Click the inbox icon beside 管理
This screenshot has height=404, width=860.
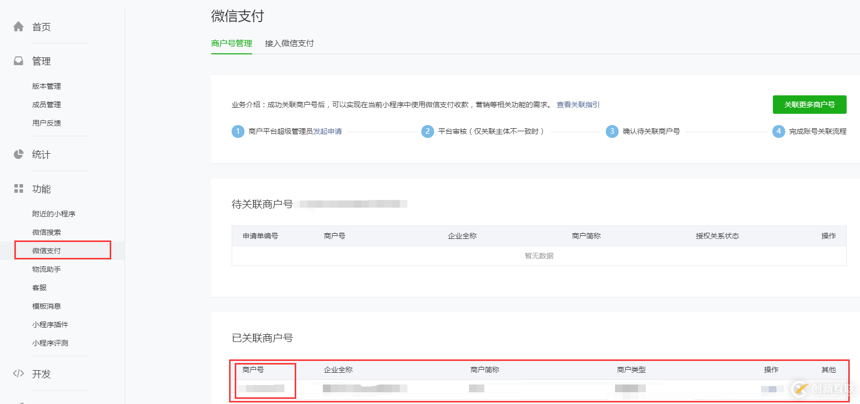click(18, 61)
